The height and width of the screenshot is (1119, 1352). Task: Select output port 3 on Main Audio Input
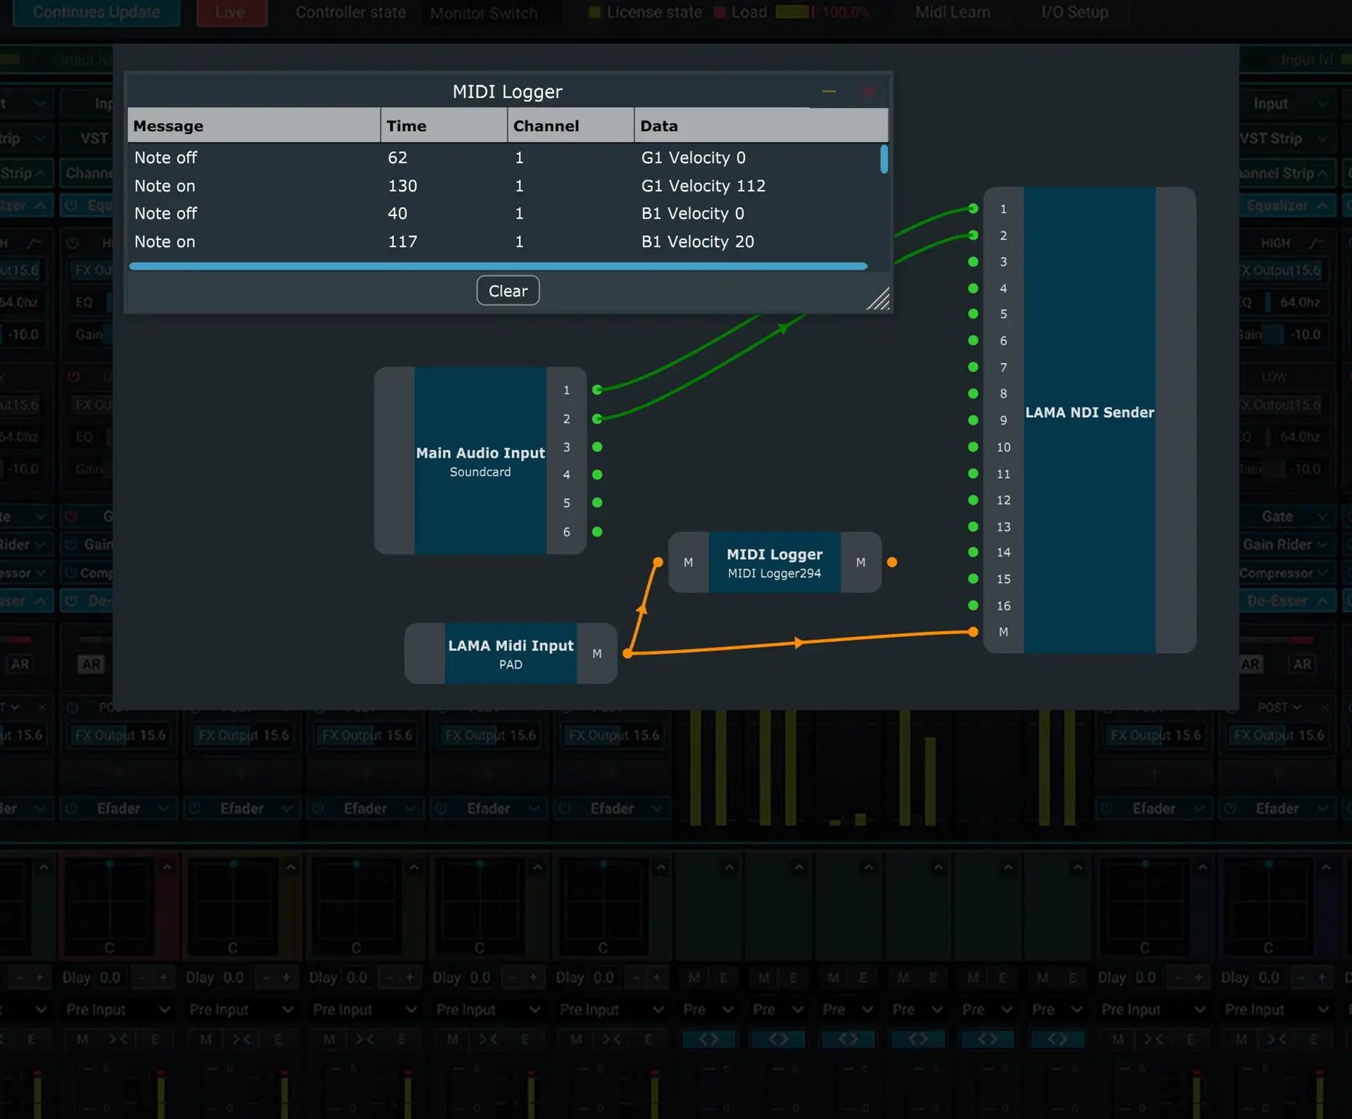[597, 447]
